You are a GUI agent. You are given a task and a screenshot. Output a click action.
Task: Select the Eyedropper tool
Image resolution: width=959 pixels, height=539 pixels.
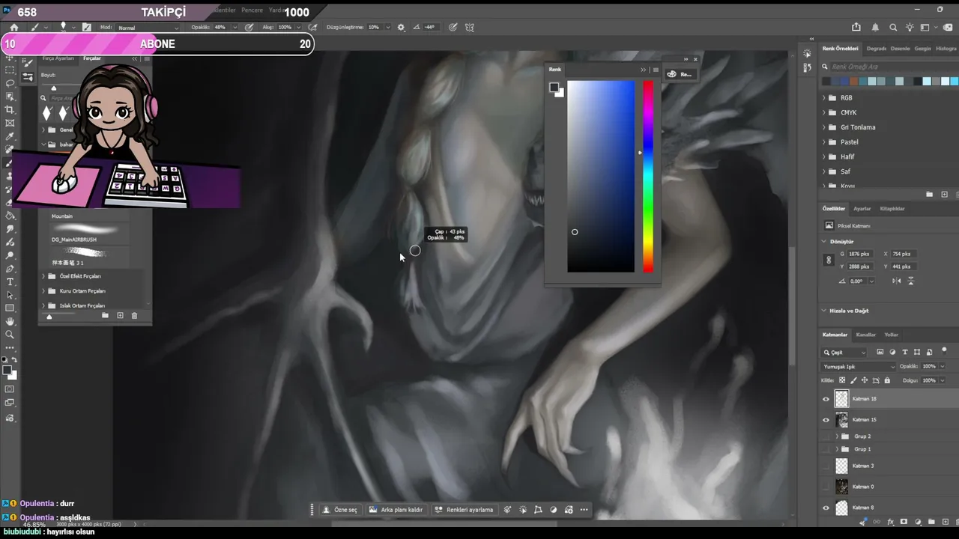10,137
